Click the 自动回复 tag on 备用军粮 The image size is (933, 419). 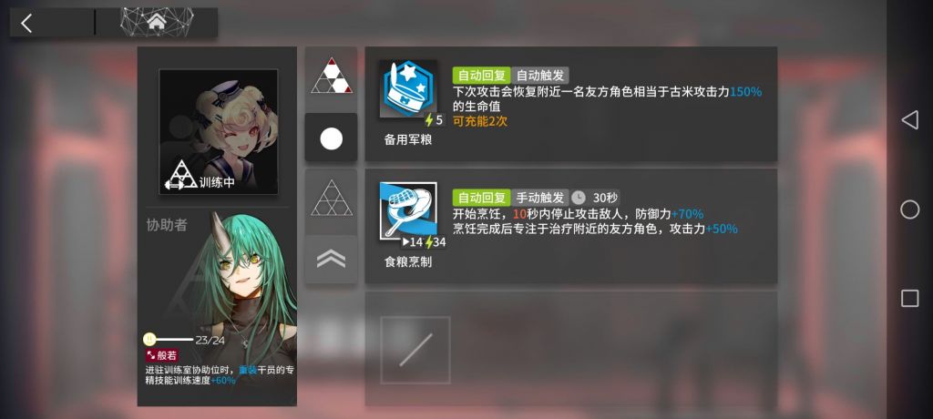tap(481, 76)
